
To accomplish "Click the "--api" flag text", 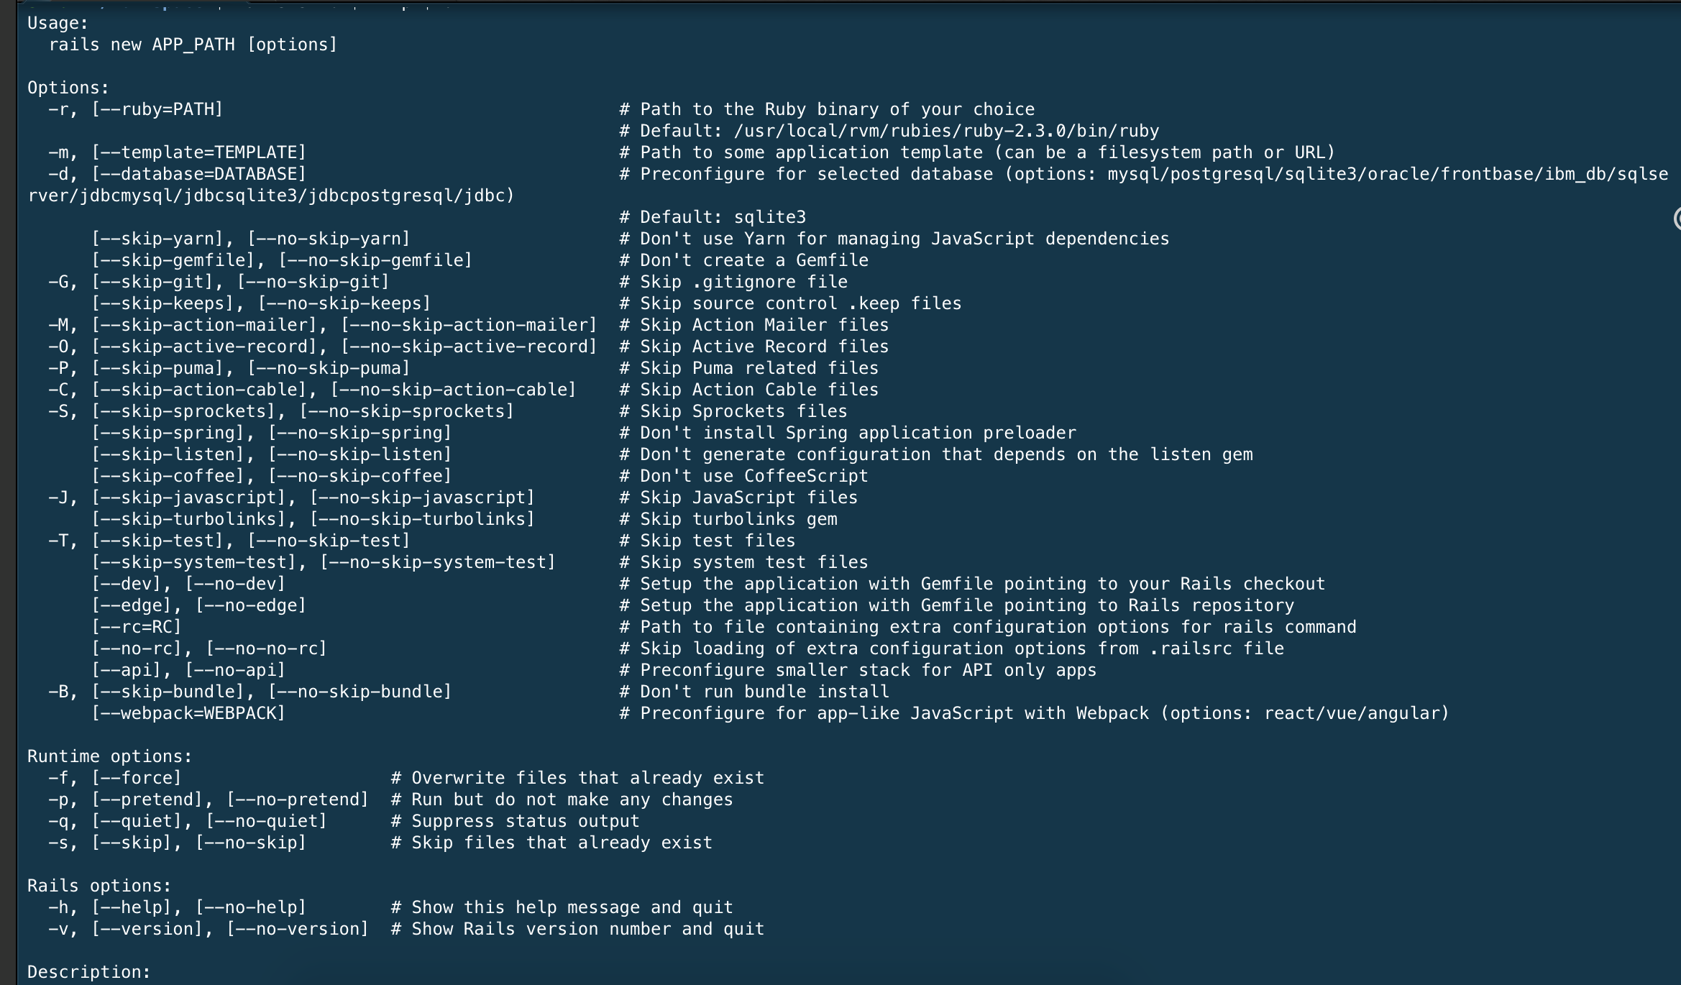I will [x=132, y=670].
